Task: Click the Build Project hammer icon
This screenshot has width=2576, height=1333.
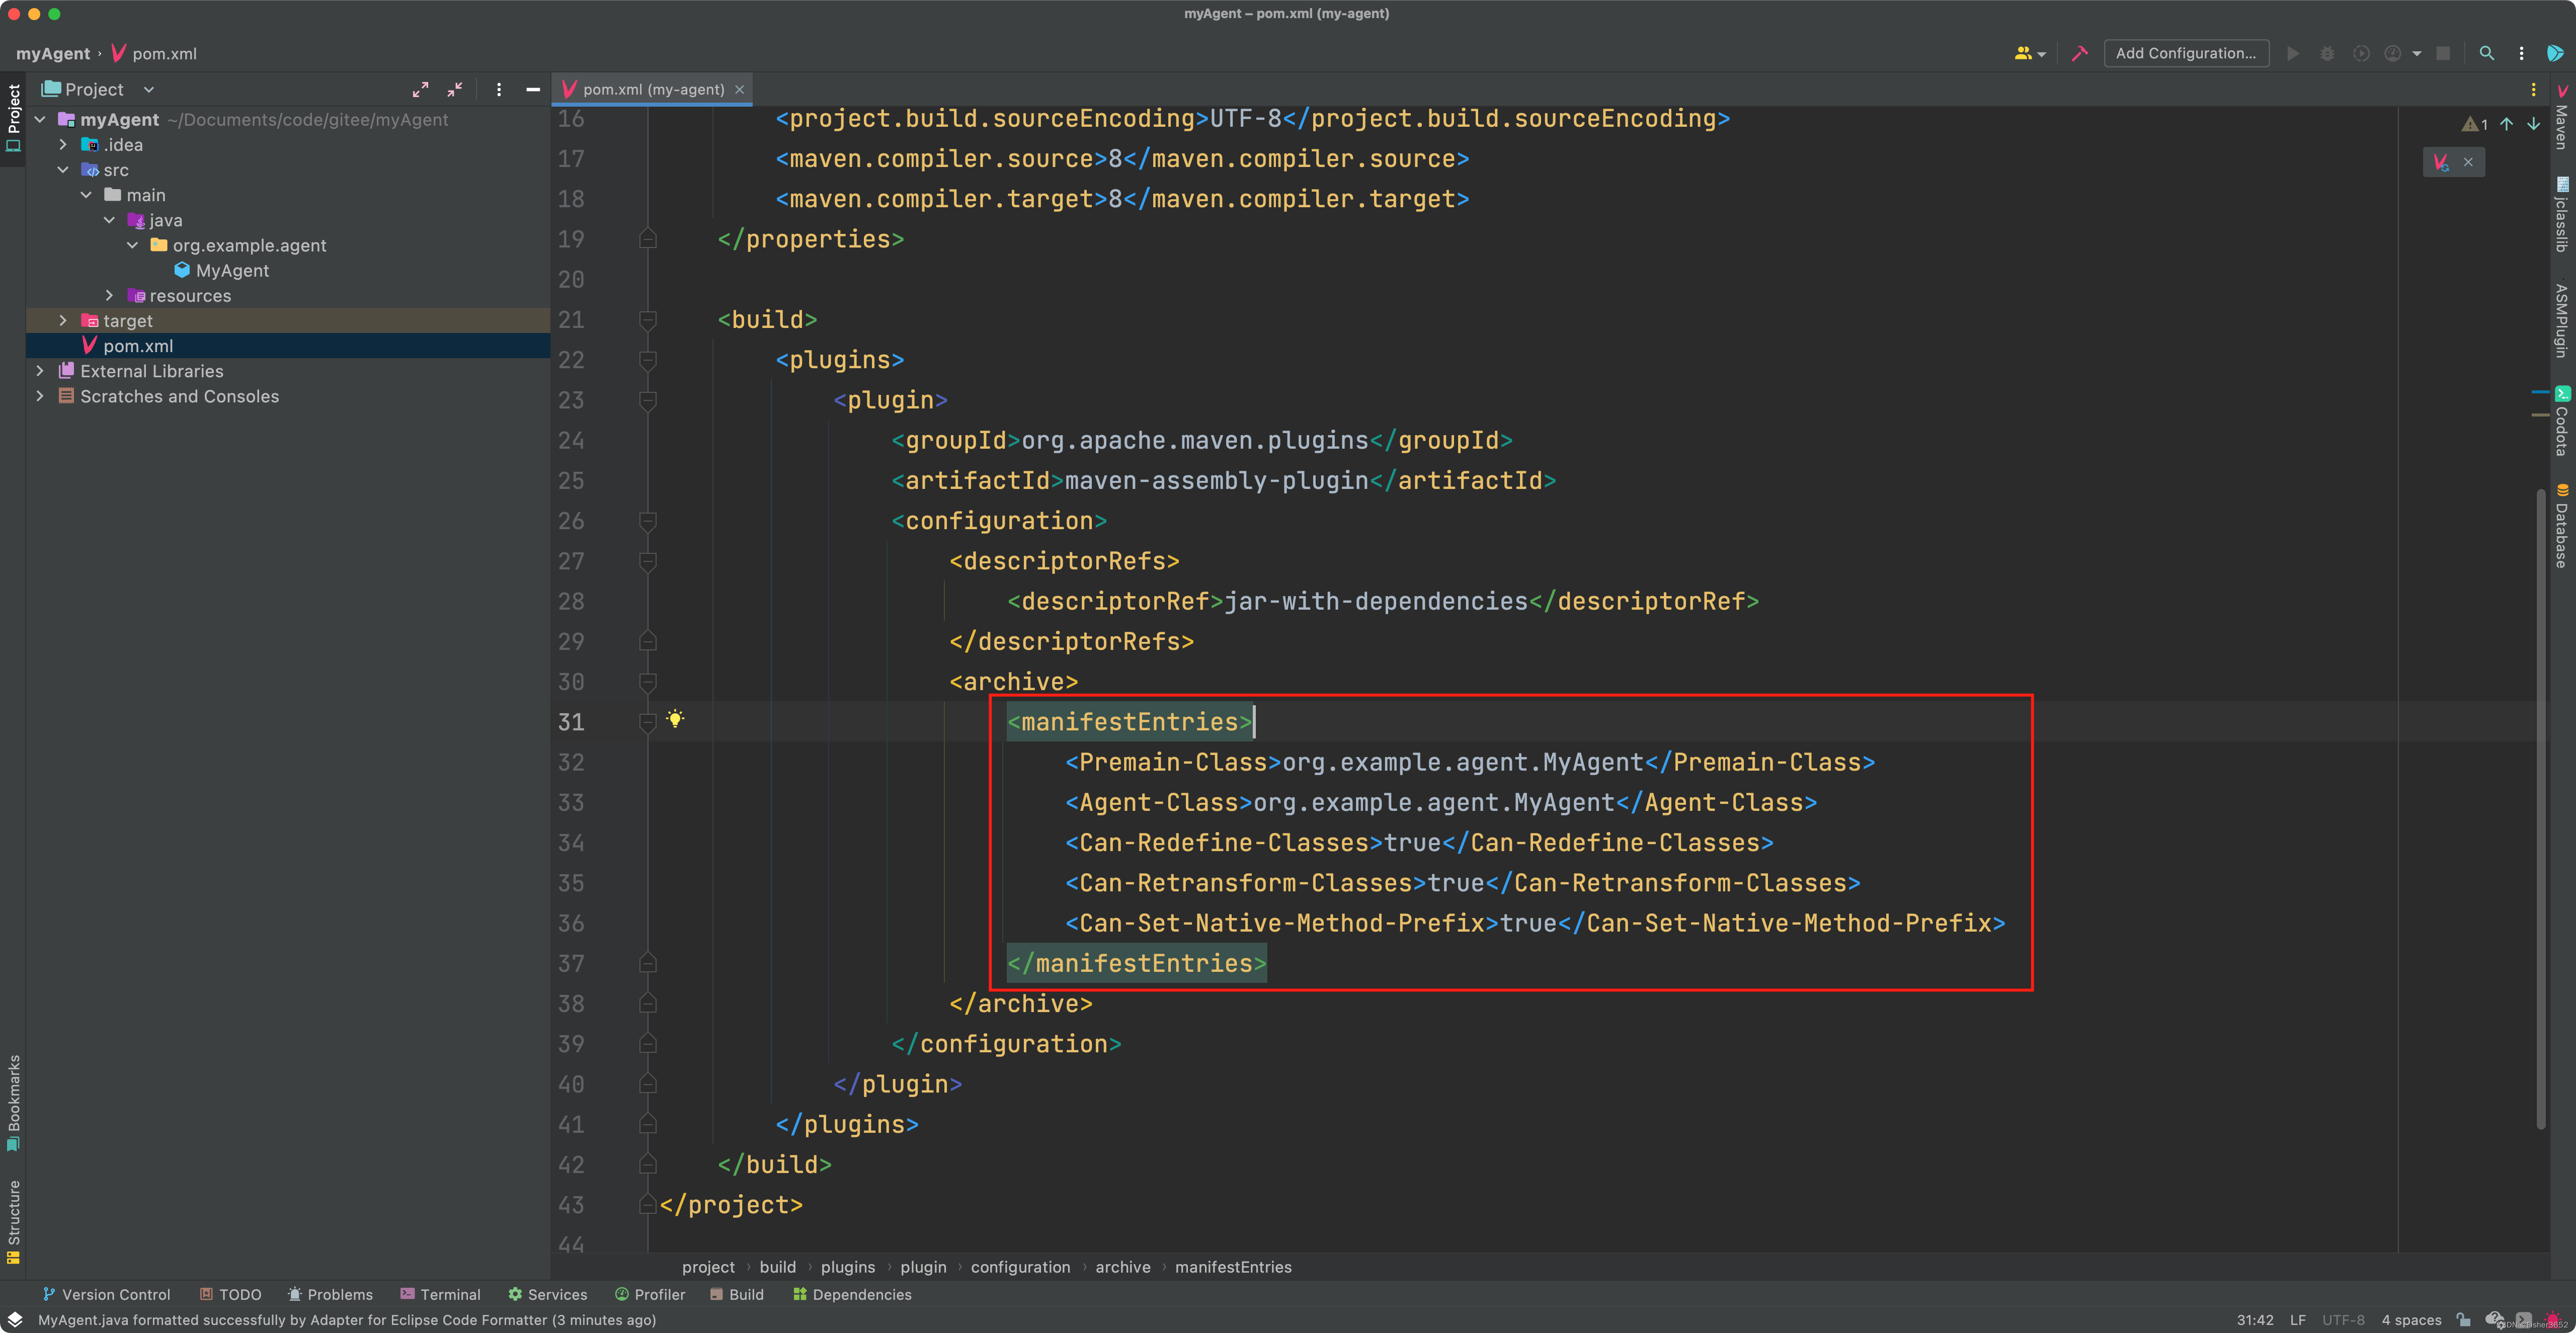Action: (2079, 53)
